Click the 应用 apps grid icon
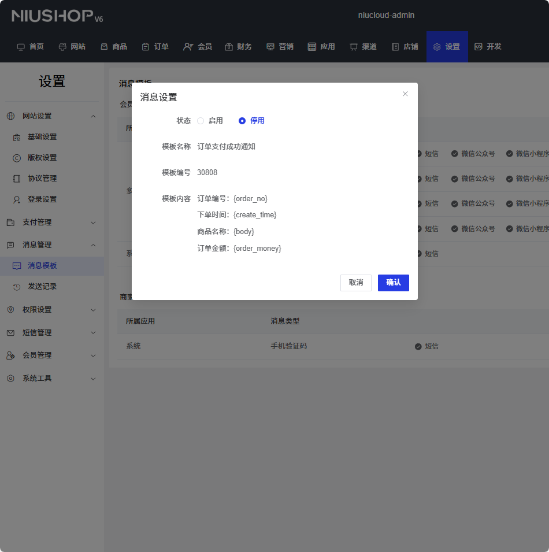The image size is (549, 552). 312,47
